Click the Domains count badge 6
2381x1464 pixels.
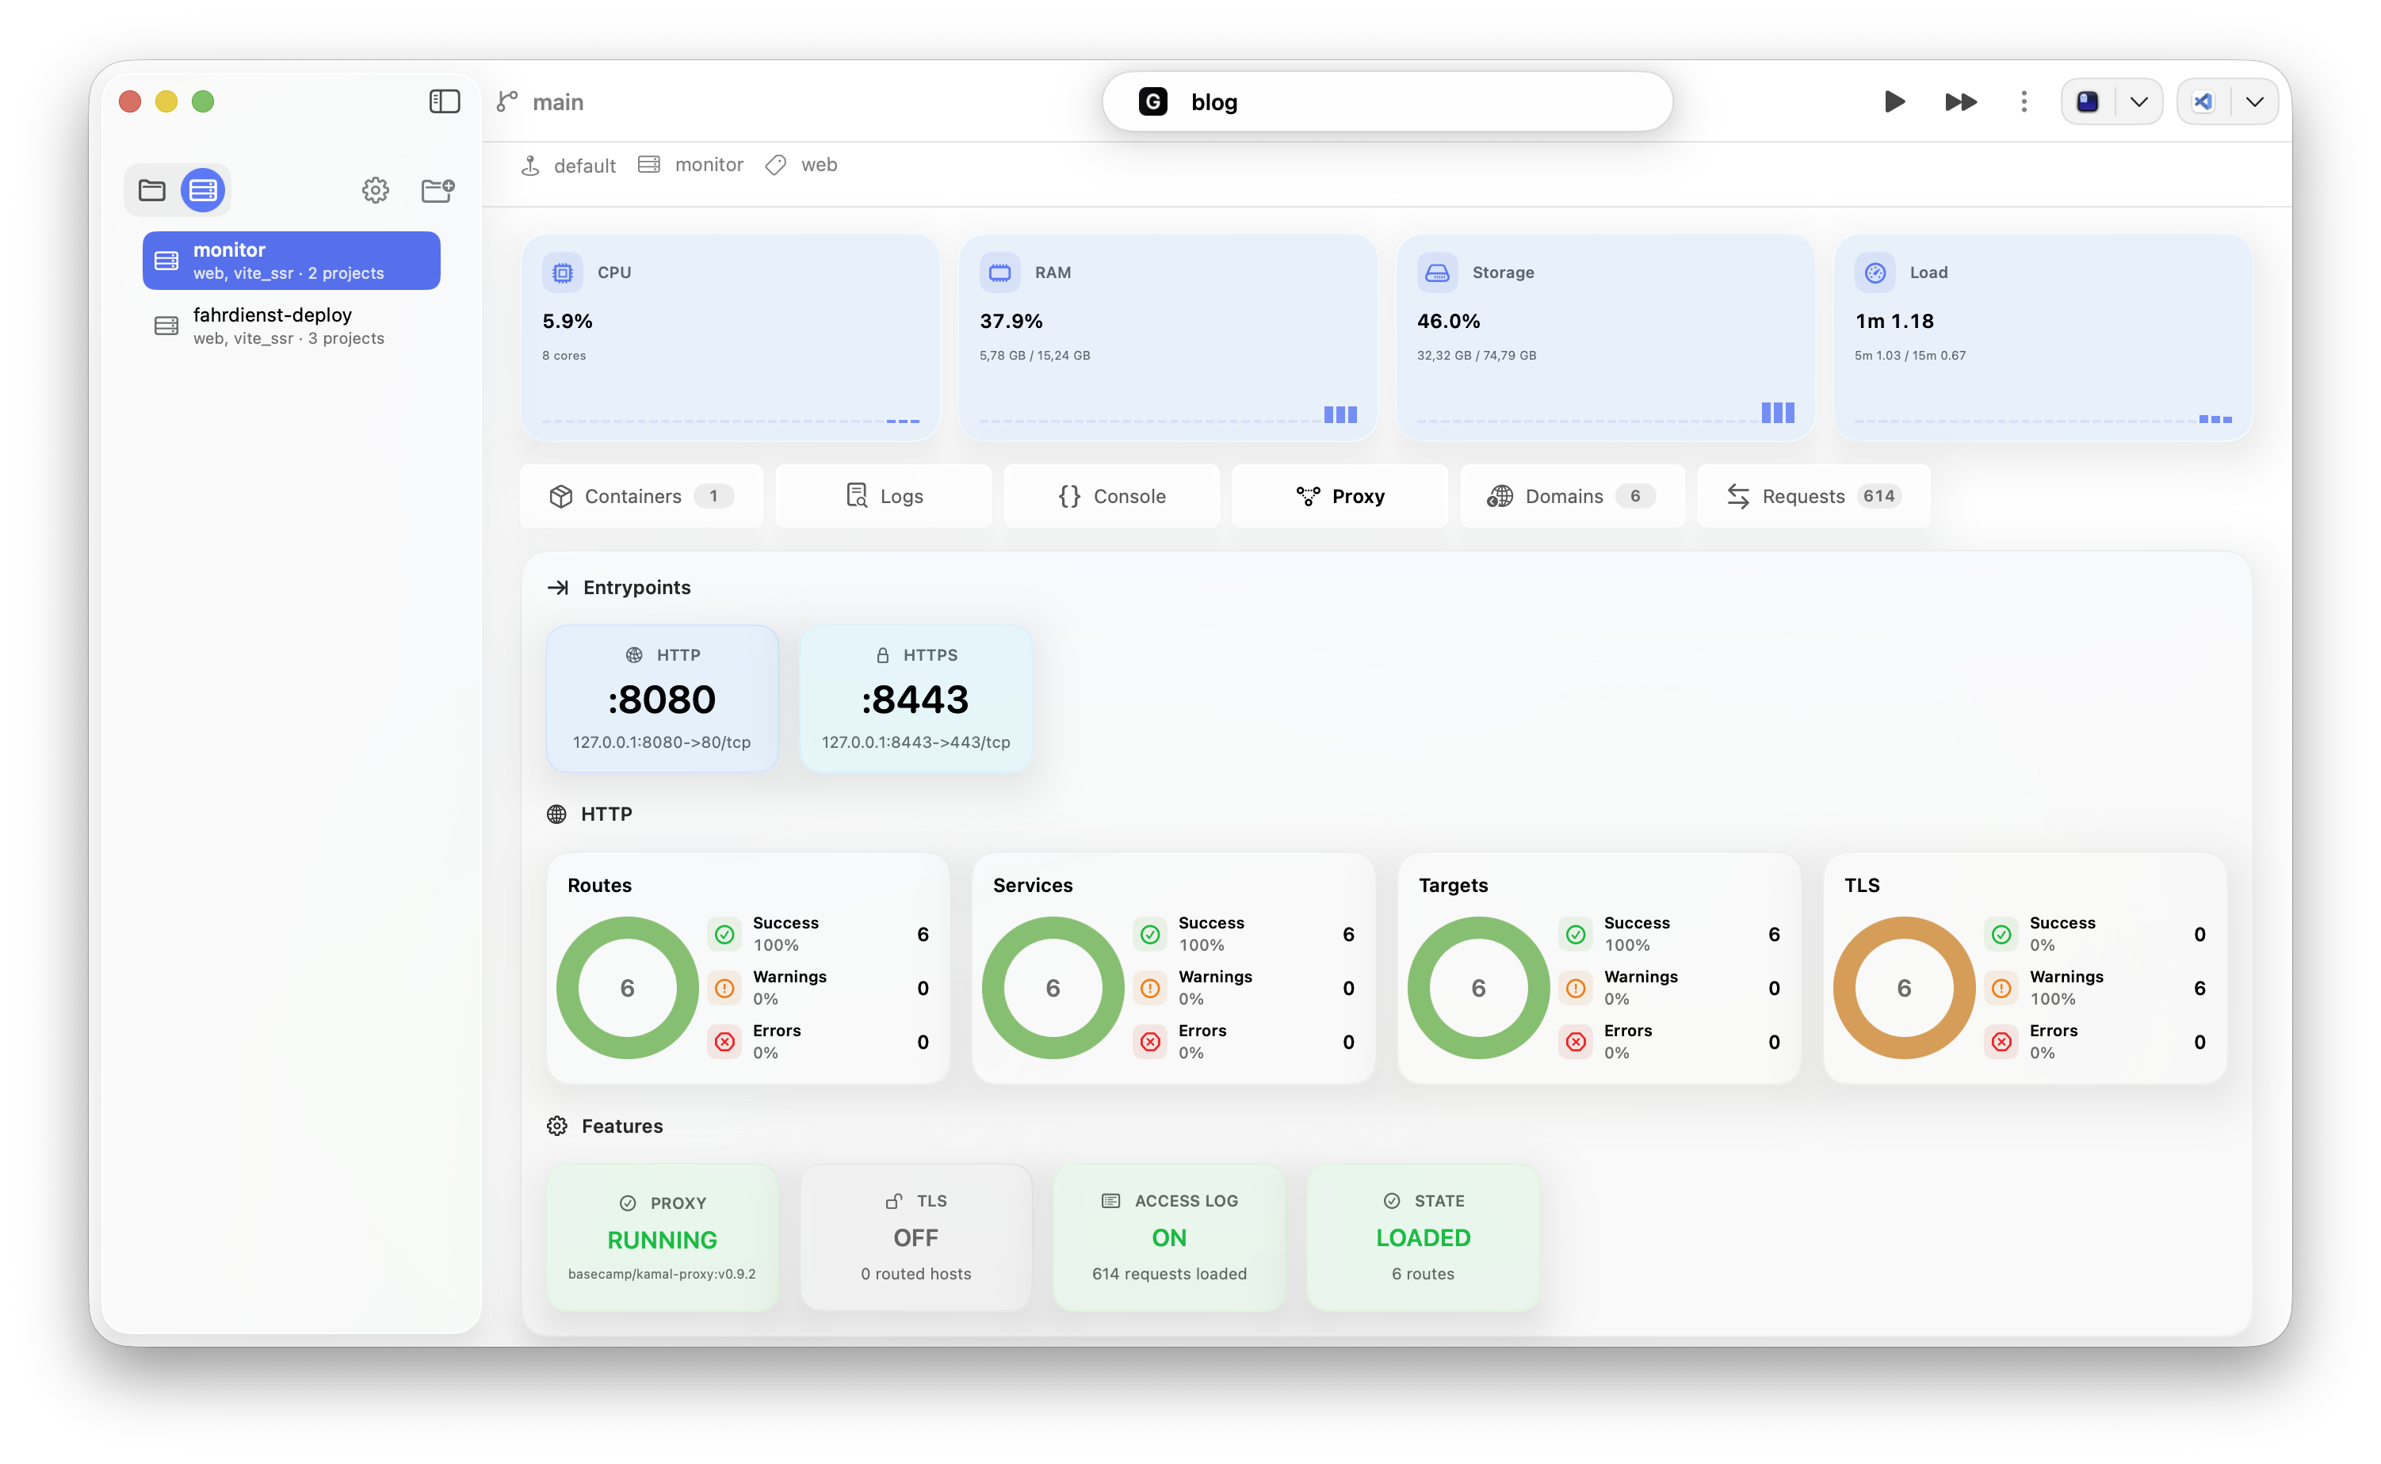(x=1635, y=496)
